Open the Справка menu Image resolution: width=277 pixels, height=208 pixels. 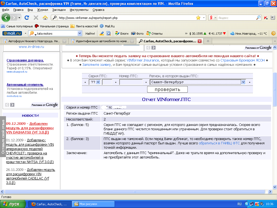pos(98,10)
